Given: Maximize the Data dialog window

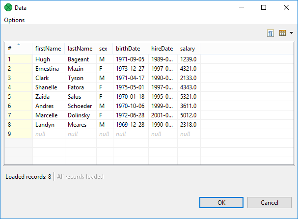Looking at the screenshot, I should [x=264, y=7].
